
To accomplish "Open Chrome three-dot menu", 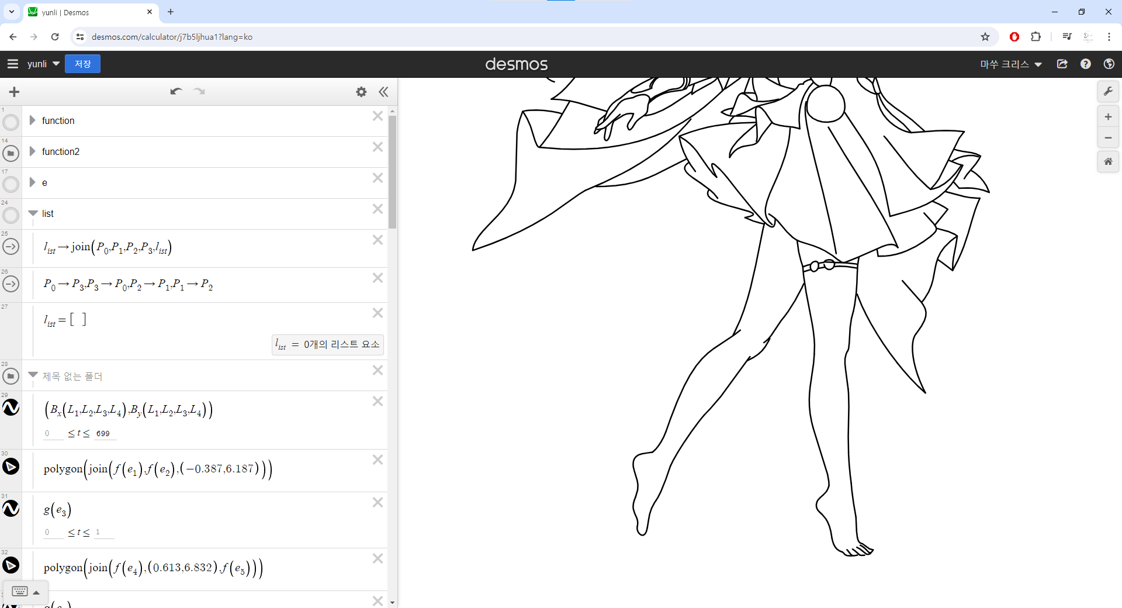I will click(1109, 37).
